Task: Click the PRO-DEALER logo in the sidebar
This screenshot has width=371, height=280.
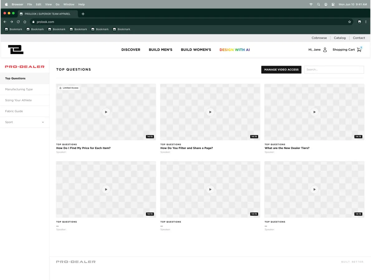Action: click(25, 67)
